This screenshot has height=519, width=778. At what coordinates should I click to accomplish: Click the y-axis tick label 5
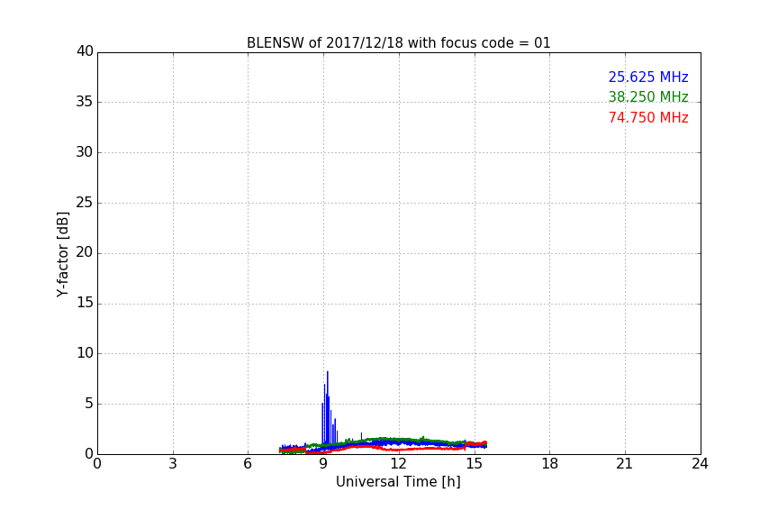(x=89, y=404)
